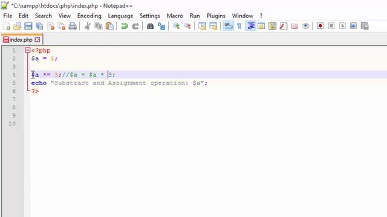Toggle synchronize horizontal scrolling icon

213,26
